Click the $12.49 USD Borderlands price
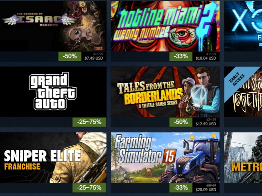Viewport: 262px width, 196px height. (x=206, y=124)
